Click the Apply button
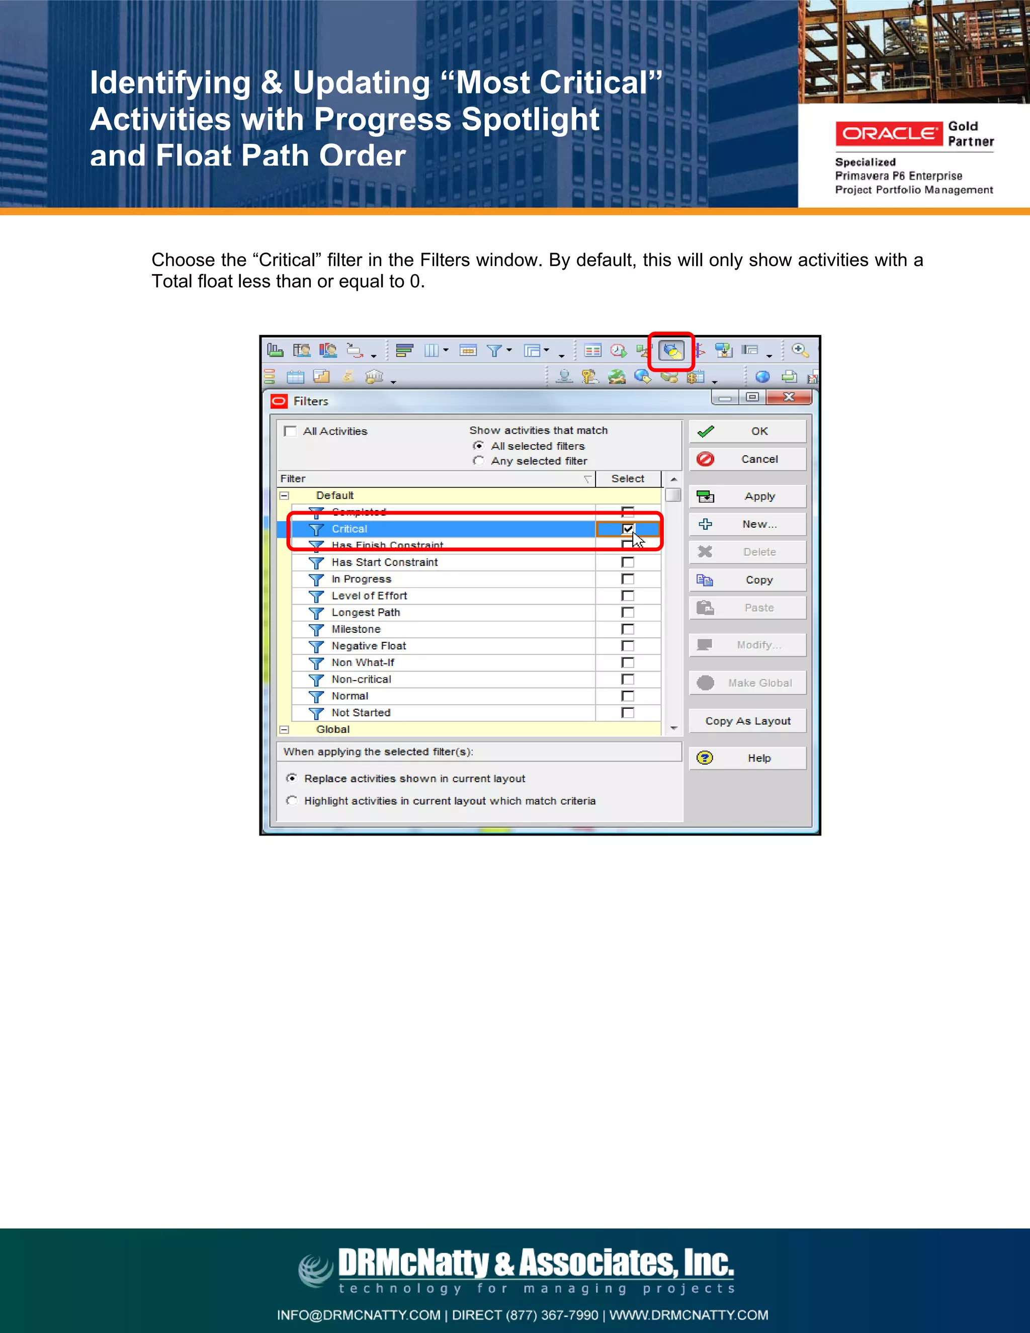 747,496
